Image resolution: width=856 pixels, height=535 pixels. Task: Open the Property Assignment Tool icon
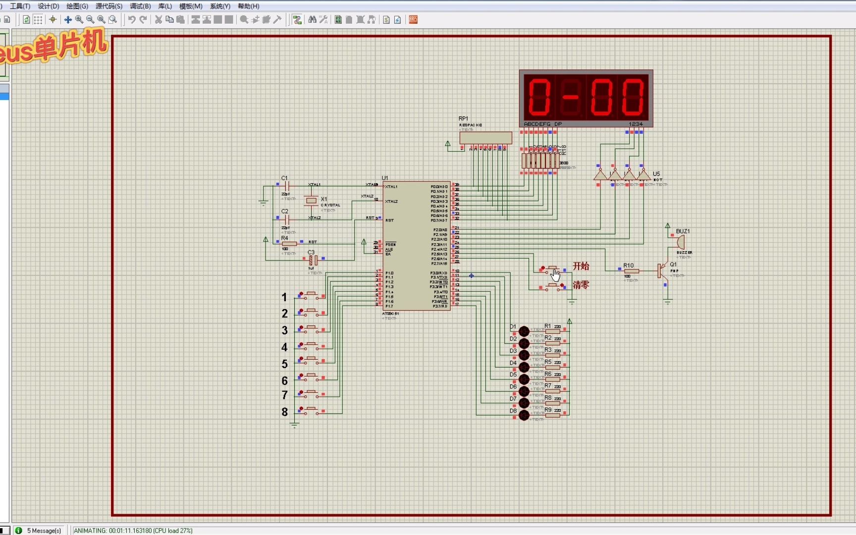(323, 20)
